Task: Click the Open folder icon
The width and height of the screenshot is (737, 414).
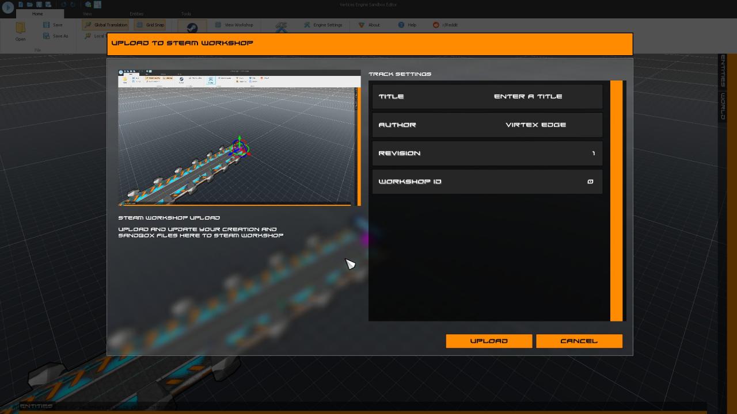Action: [x=21, y=29]
